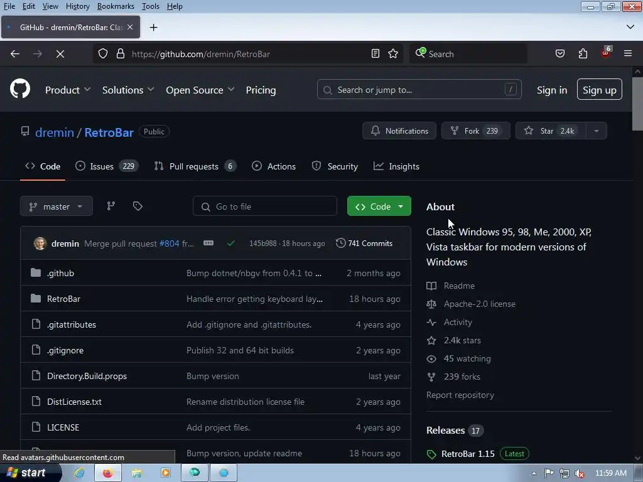Open the .gitattributes file
This screenshot has height=482, width=643.
[72, 324]
